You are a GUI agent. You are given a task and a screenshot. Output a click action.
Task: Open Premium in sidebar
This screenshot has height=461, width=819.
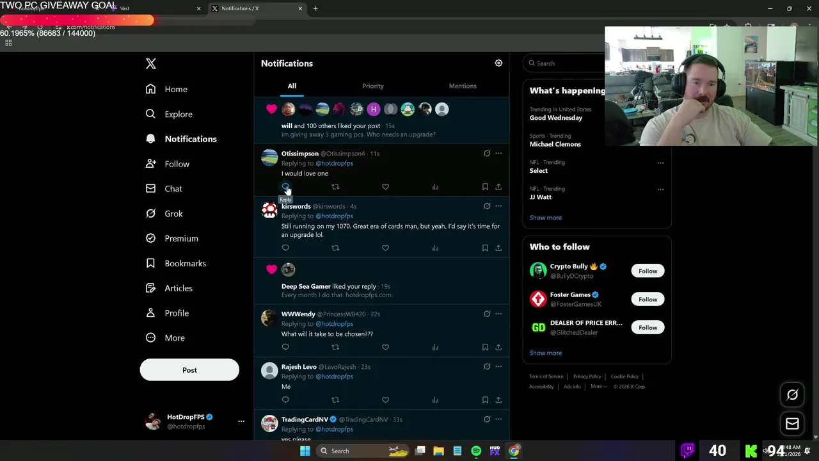[172, 238]
